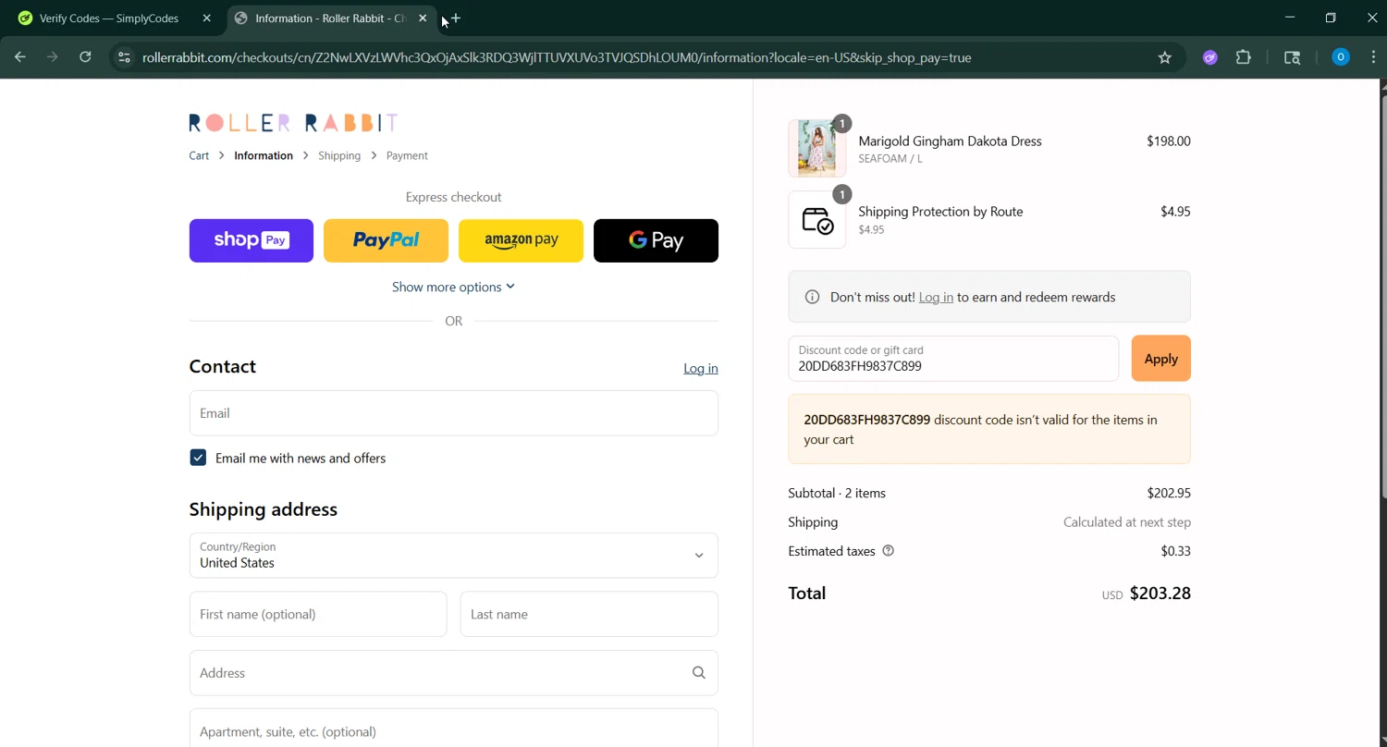The height and width of the screenshot is (747, 1387).
Task: Select the Shipping breadcrumb step
Action: 339,155
